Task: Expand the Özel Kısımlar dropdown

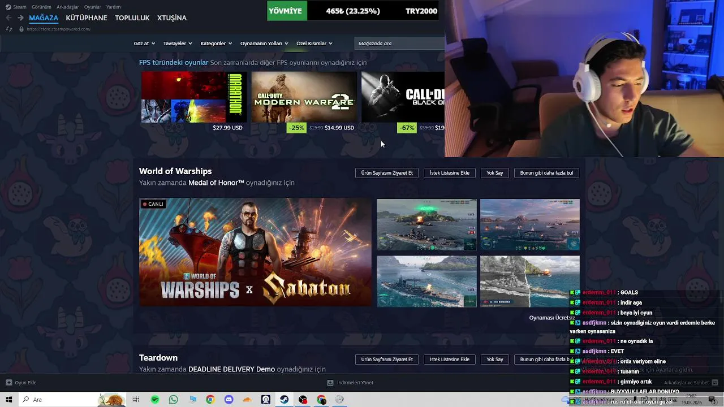Action: point(314,44)
